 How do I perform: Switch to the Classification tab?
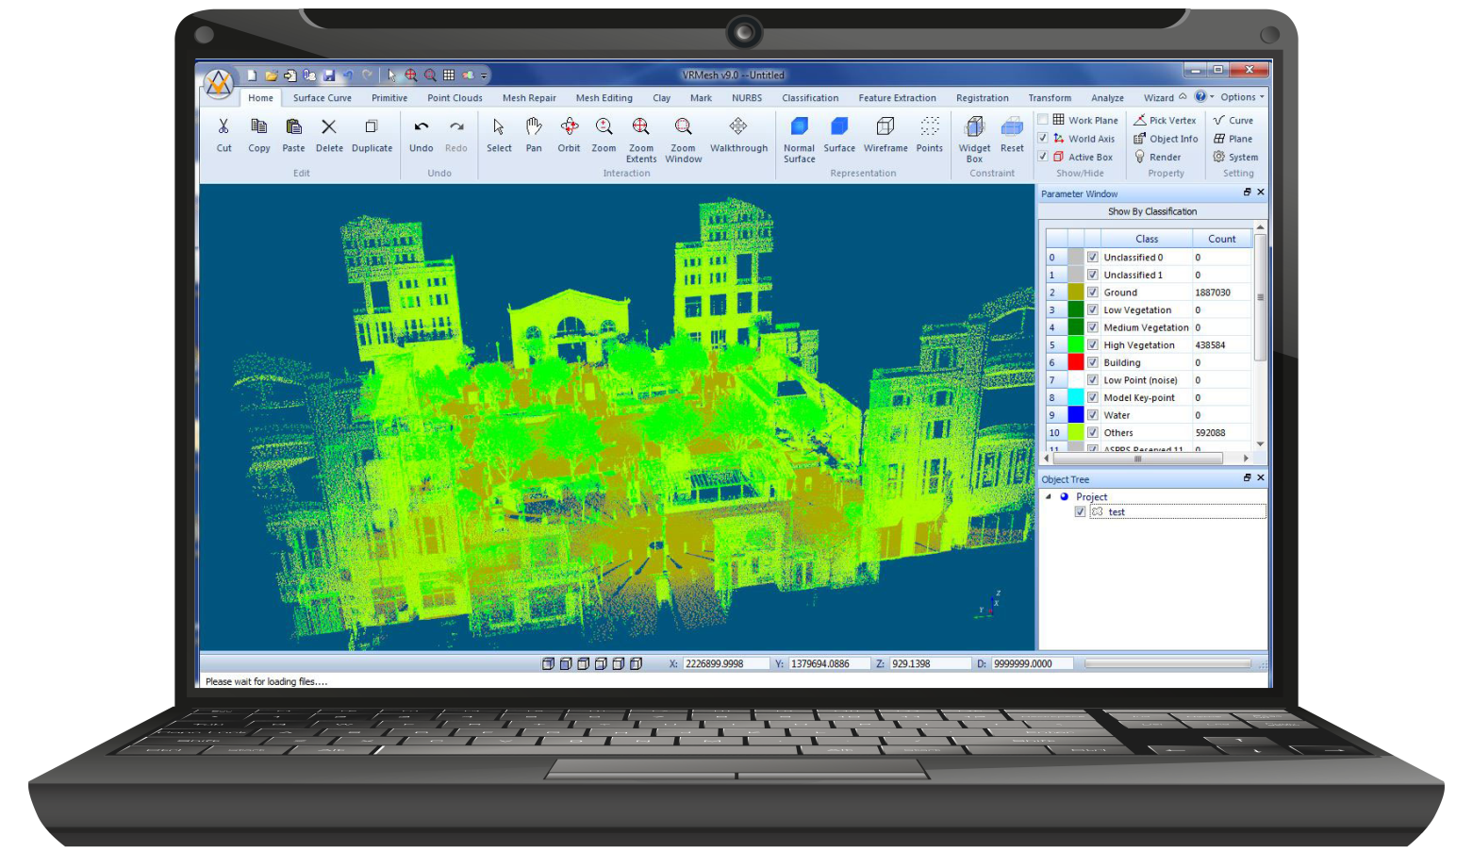[x=809, y=98]
